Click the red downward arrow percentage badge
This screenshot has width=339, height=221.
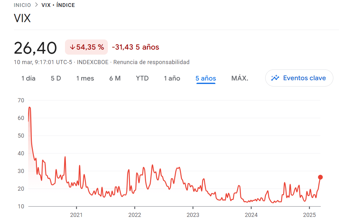tap(86, 47)
